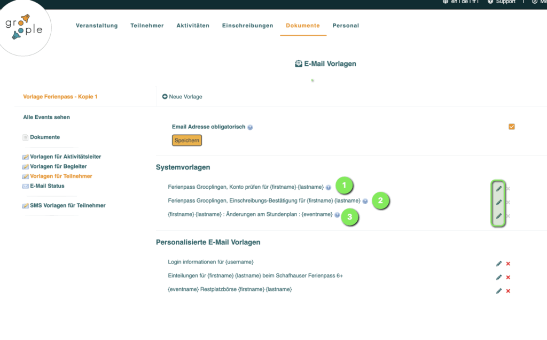Viewport: 547px width, 340px height.
Task: Edit the Restplatzbörse template pencil icon
Action: tap(498, 291)
